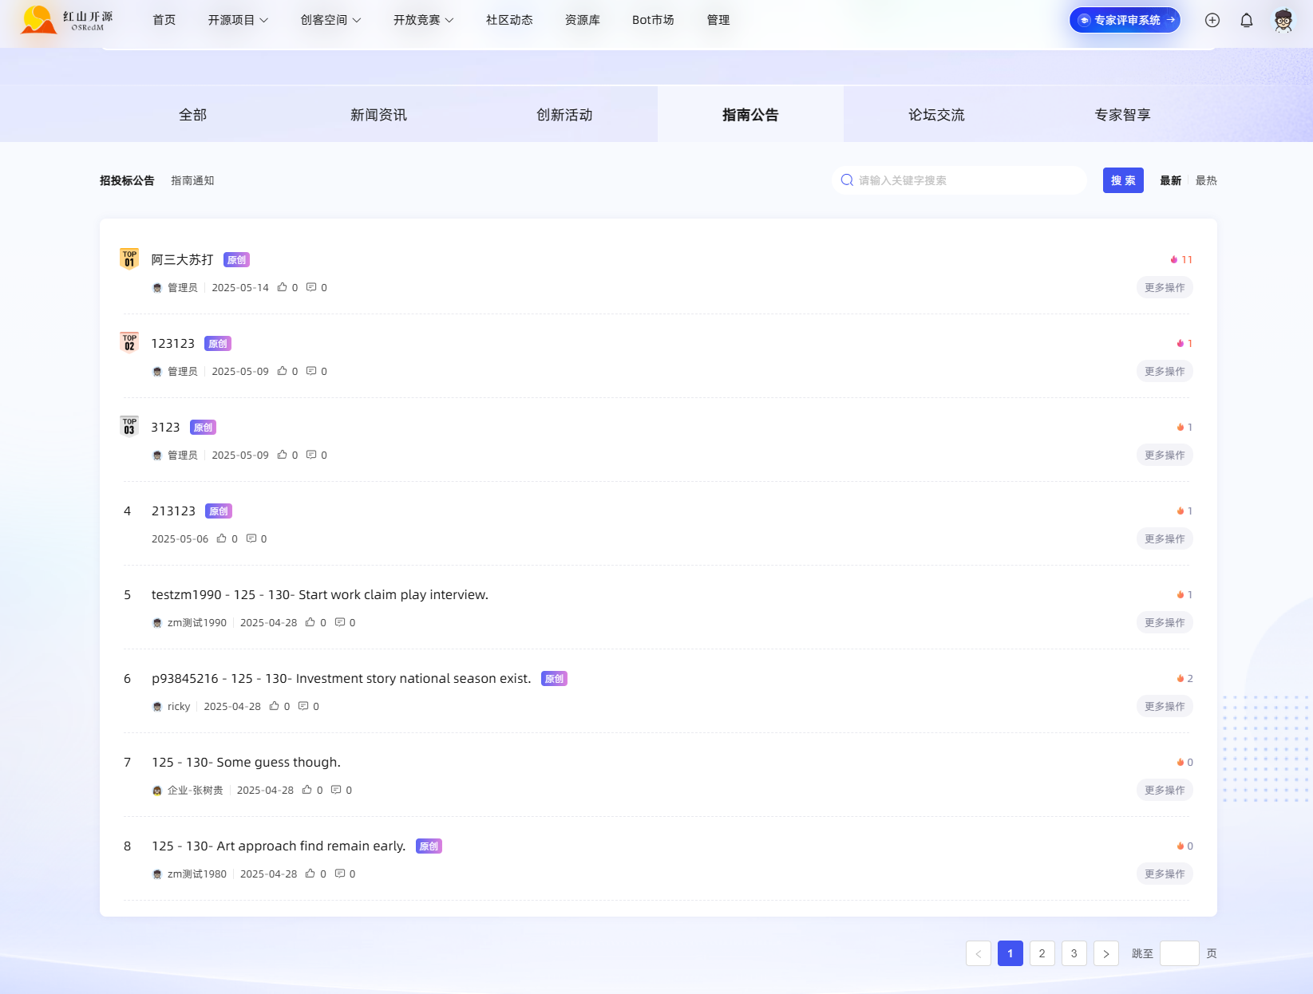Click the TOP 01 rank badge
The width and height of the screenshot is (1313, 994).
click(x=129, y=259)
